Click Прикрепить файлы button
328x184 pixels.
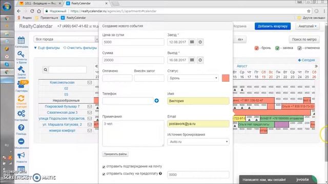[x=115, y=154]
